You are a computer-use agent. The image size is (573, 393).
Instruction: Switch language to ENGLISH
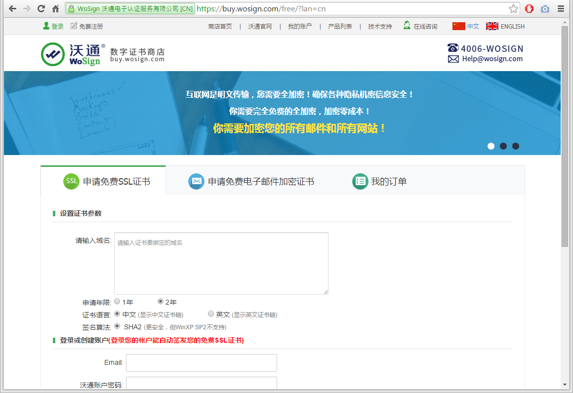coord(512,27)
